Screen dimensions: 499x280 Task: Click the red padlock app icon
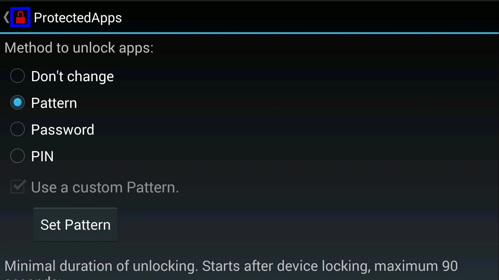point(20,17)
